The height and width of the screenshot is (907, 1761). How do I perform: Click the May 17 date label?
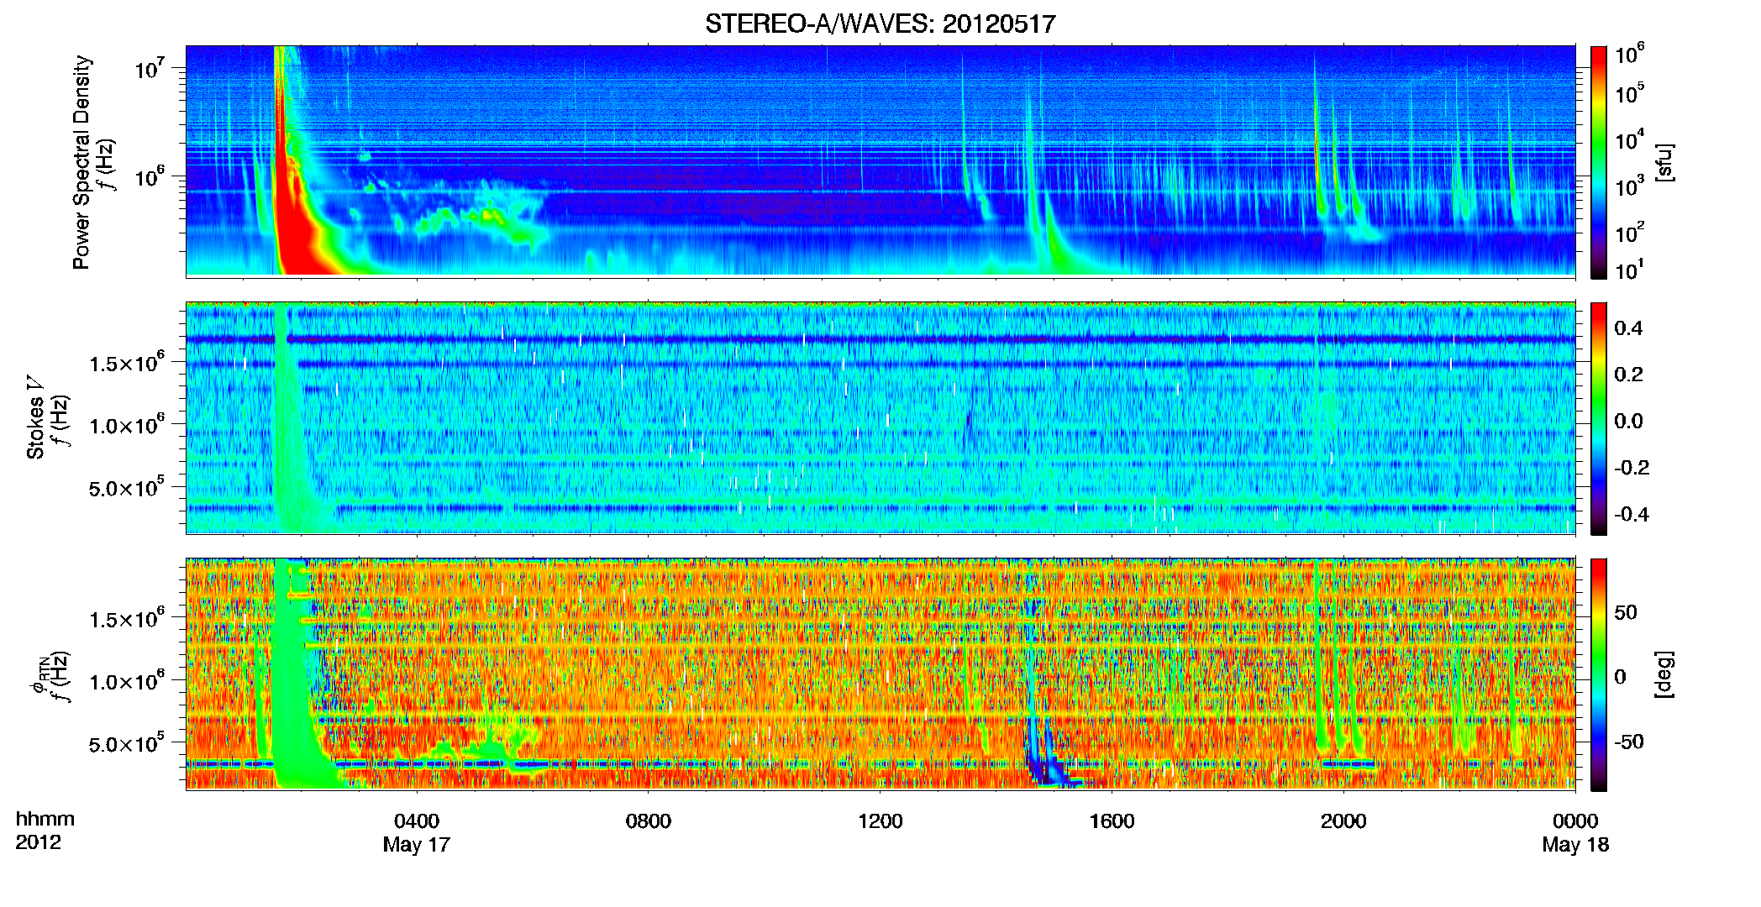(x=417, y=845)
